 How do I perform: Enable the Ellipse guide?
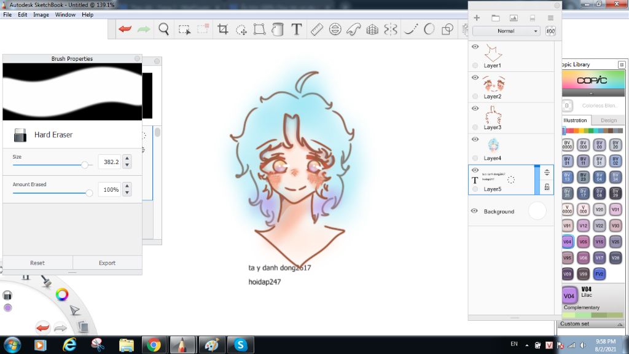pyautogui.click(x=335, y=29)
